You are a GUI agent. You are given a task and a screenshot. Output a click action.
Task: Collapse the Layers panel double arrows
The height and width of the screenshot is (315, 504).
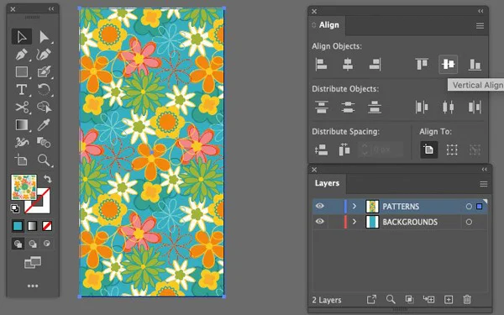coord(484,170)
